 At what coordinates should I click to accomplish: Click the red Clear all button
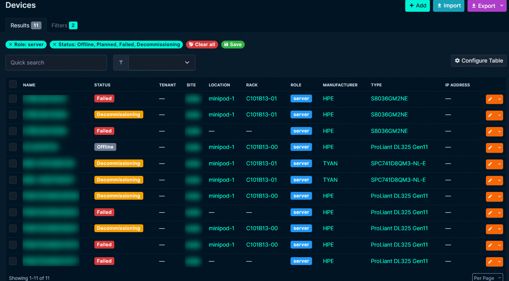tap(202, 45)
